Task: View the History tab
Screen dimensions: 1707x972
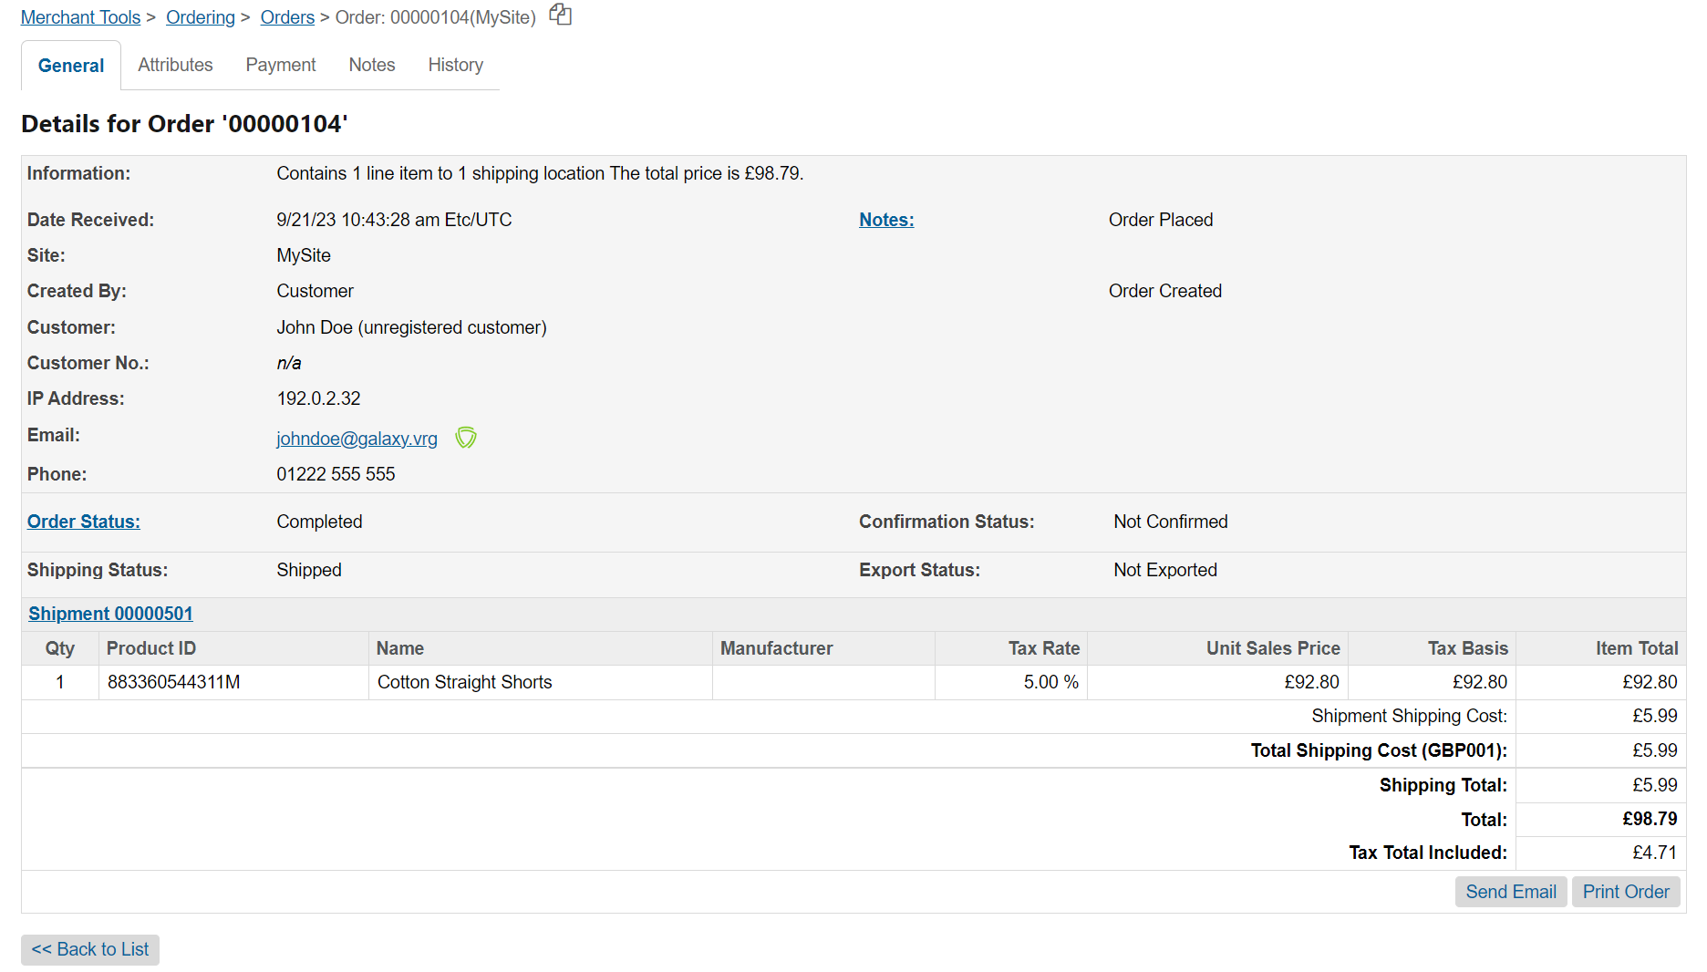Action: [x=455, y=65]
